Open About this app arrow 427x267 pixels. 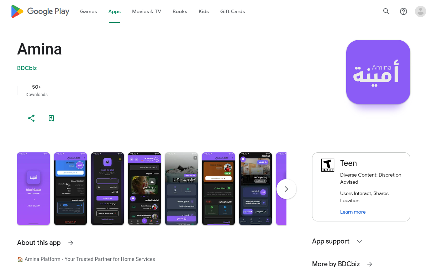pos(71,243)
